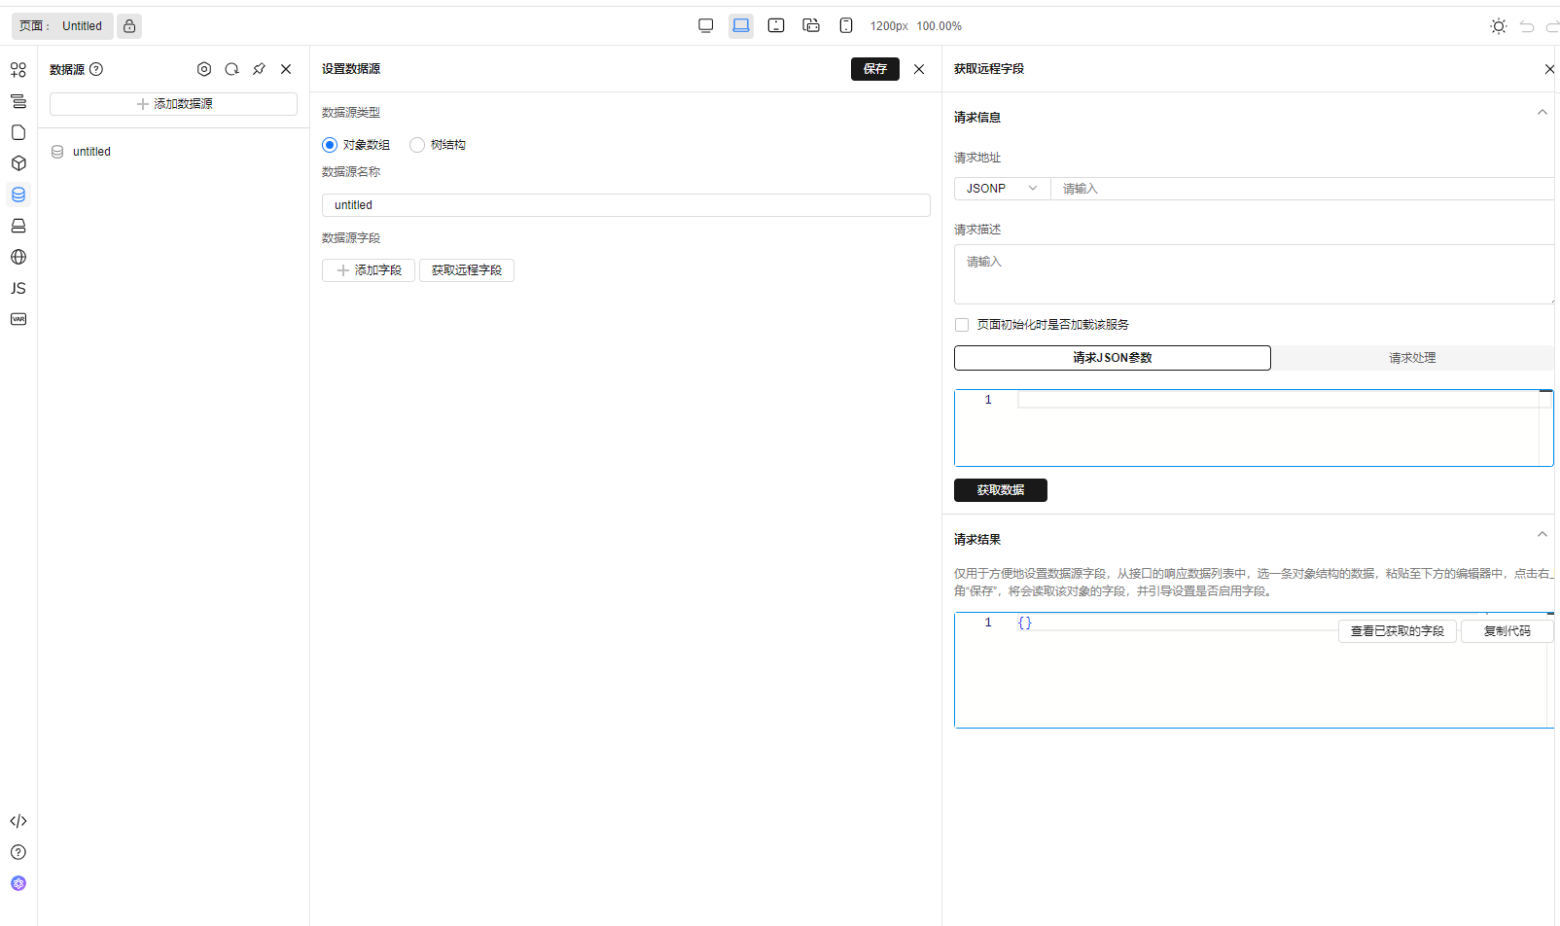Check 页面初始化时是否加载该服务 checkbox
The height and width of the screenshot is (926, 1560).
coord(962,325)
